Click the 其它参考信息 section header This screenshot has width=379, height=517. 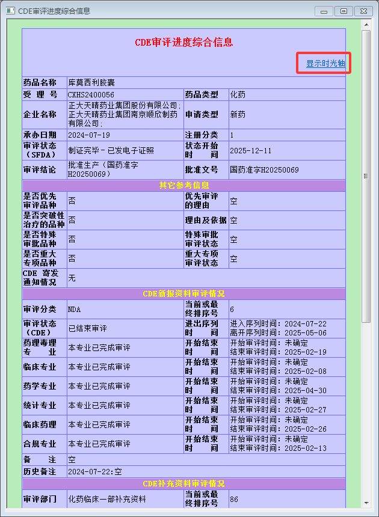click(x=184, y=185)
